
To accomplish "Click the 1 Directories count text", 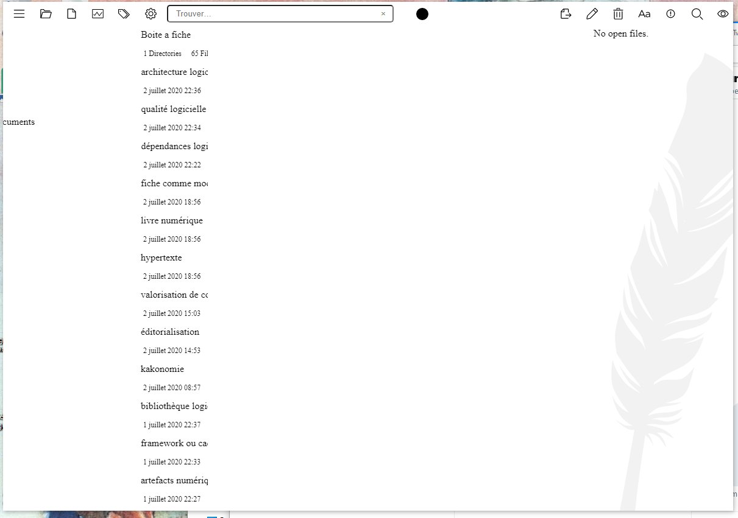I will tap(163, 54).
